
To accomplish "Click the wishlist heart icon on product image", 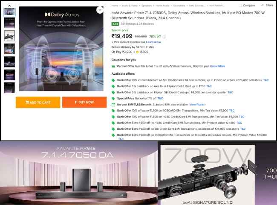I will [x=100, y=10].
